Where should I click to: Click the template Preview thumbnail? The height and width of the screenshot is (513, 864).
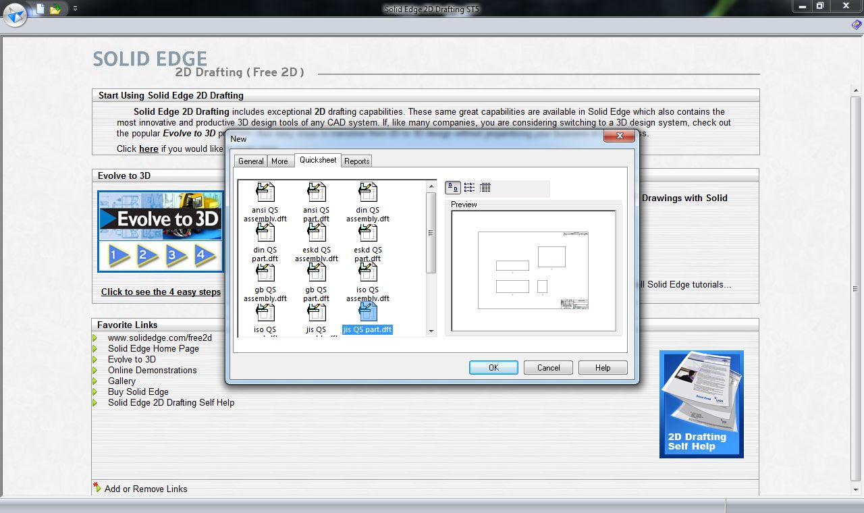pos(533,271)
